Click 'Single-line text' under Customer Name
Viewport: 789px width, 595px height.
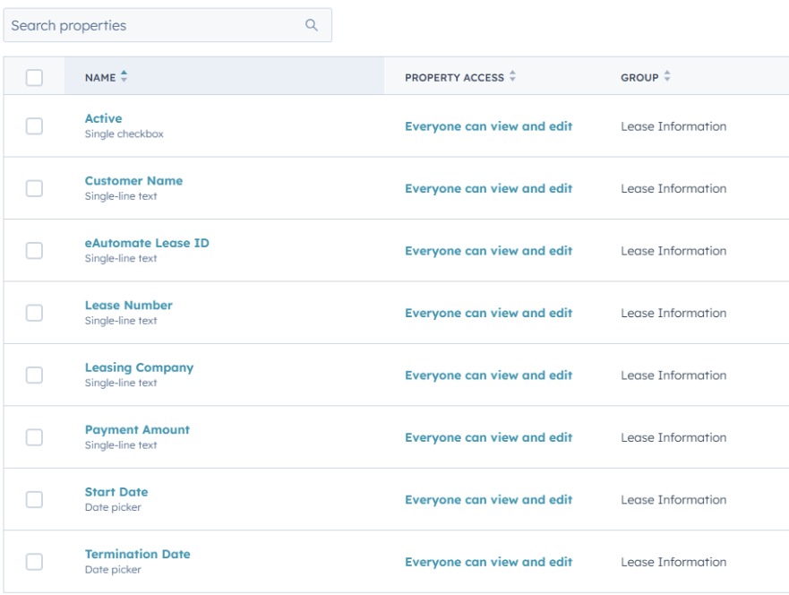121,196
